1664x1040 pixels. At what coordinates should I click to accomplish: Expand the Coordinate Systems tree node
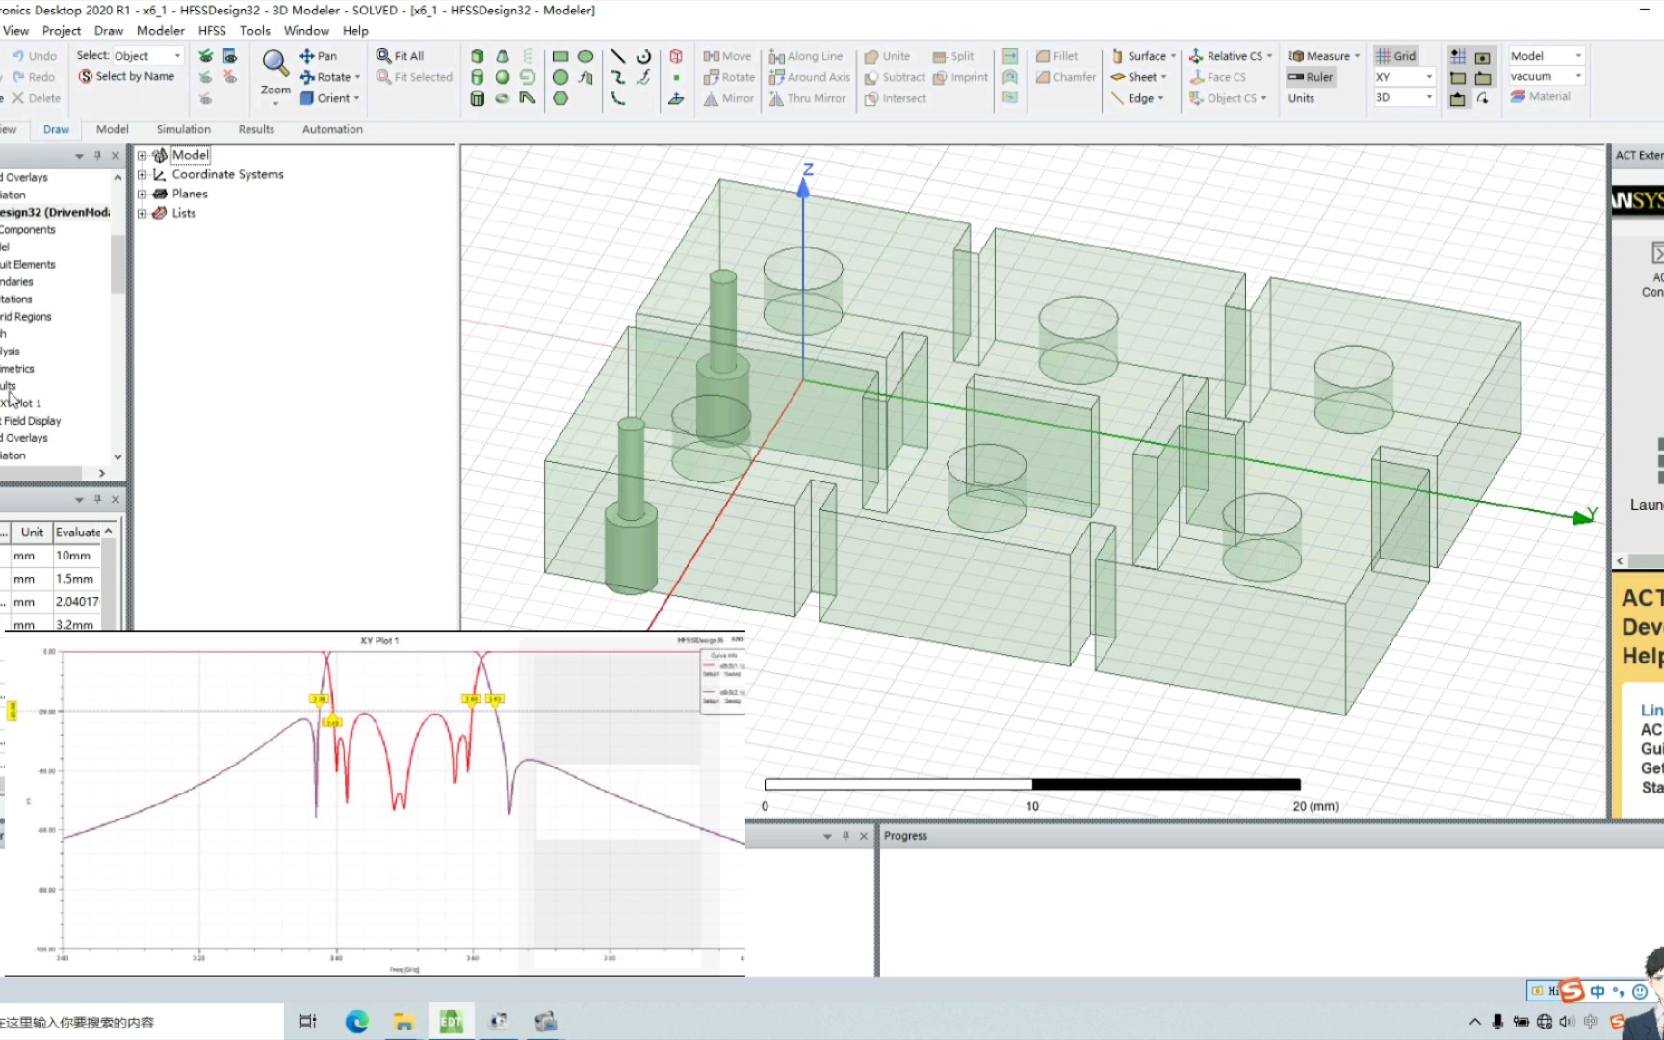point(143,174)
